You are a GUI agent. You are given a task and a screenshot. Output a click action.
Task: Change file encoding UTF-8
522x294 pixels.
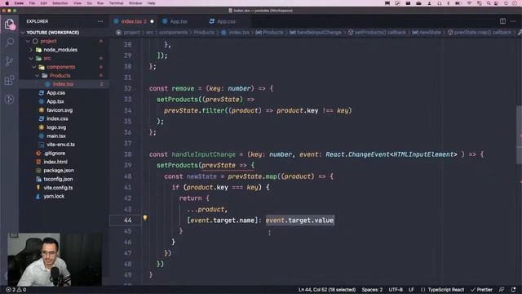(396, 290)
